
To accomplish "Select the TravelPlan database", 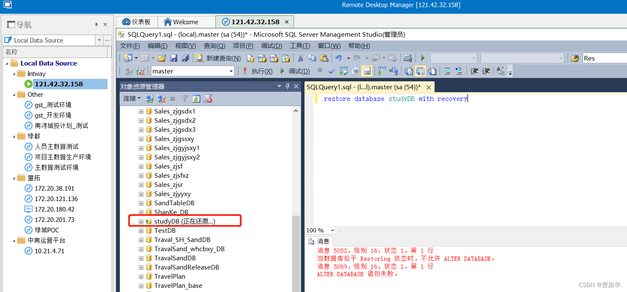I will click(169, 277).
